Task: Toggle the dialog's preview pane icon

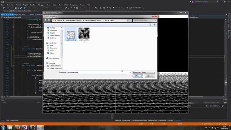Action: point(150,25)
